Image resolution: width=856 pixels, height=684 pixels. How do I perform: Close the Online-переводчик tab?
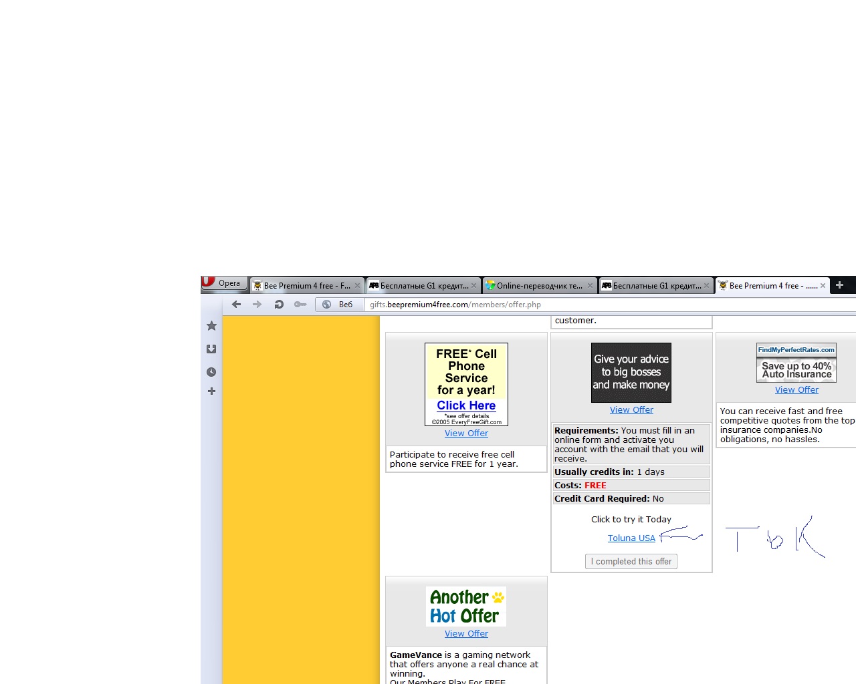coord(590,286)
